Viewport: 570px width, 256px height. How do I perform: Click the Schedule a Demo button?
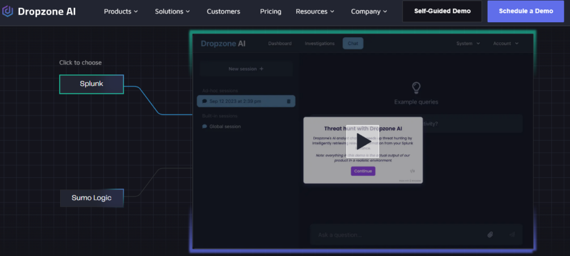coord(525,11)
